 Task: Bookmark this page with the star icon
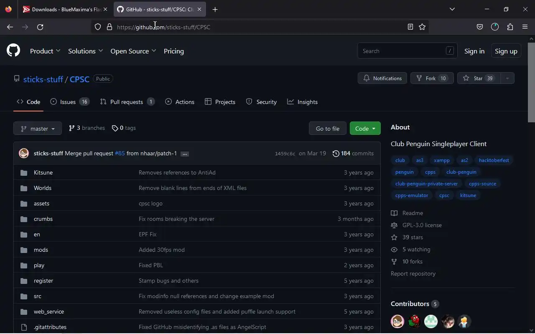click(422, 27)
